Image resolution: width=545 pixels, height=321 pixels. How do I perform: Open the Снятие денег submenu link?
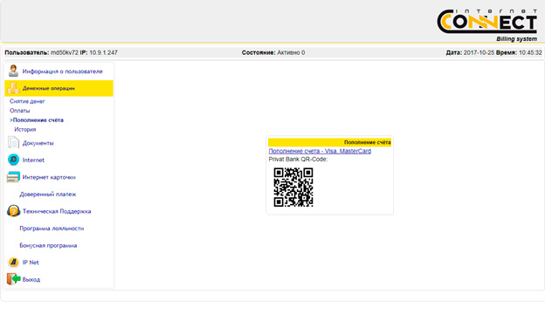[x=27, y=101]
